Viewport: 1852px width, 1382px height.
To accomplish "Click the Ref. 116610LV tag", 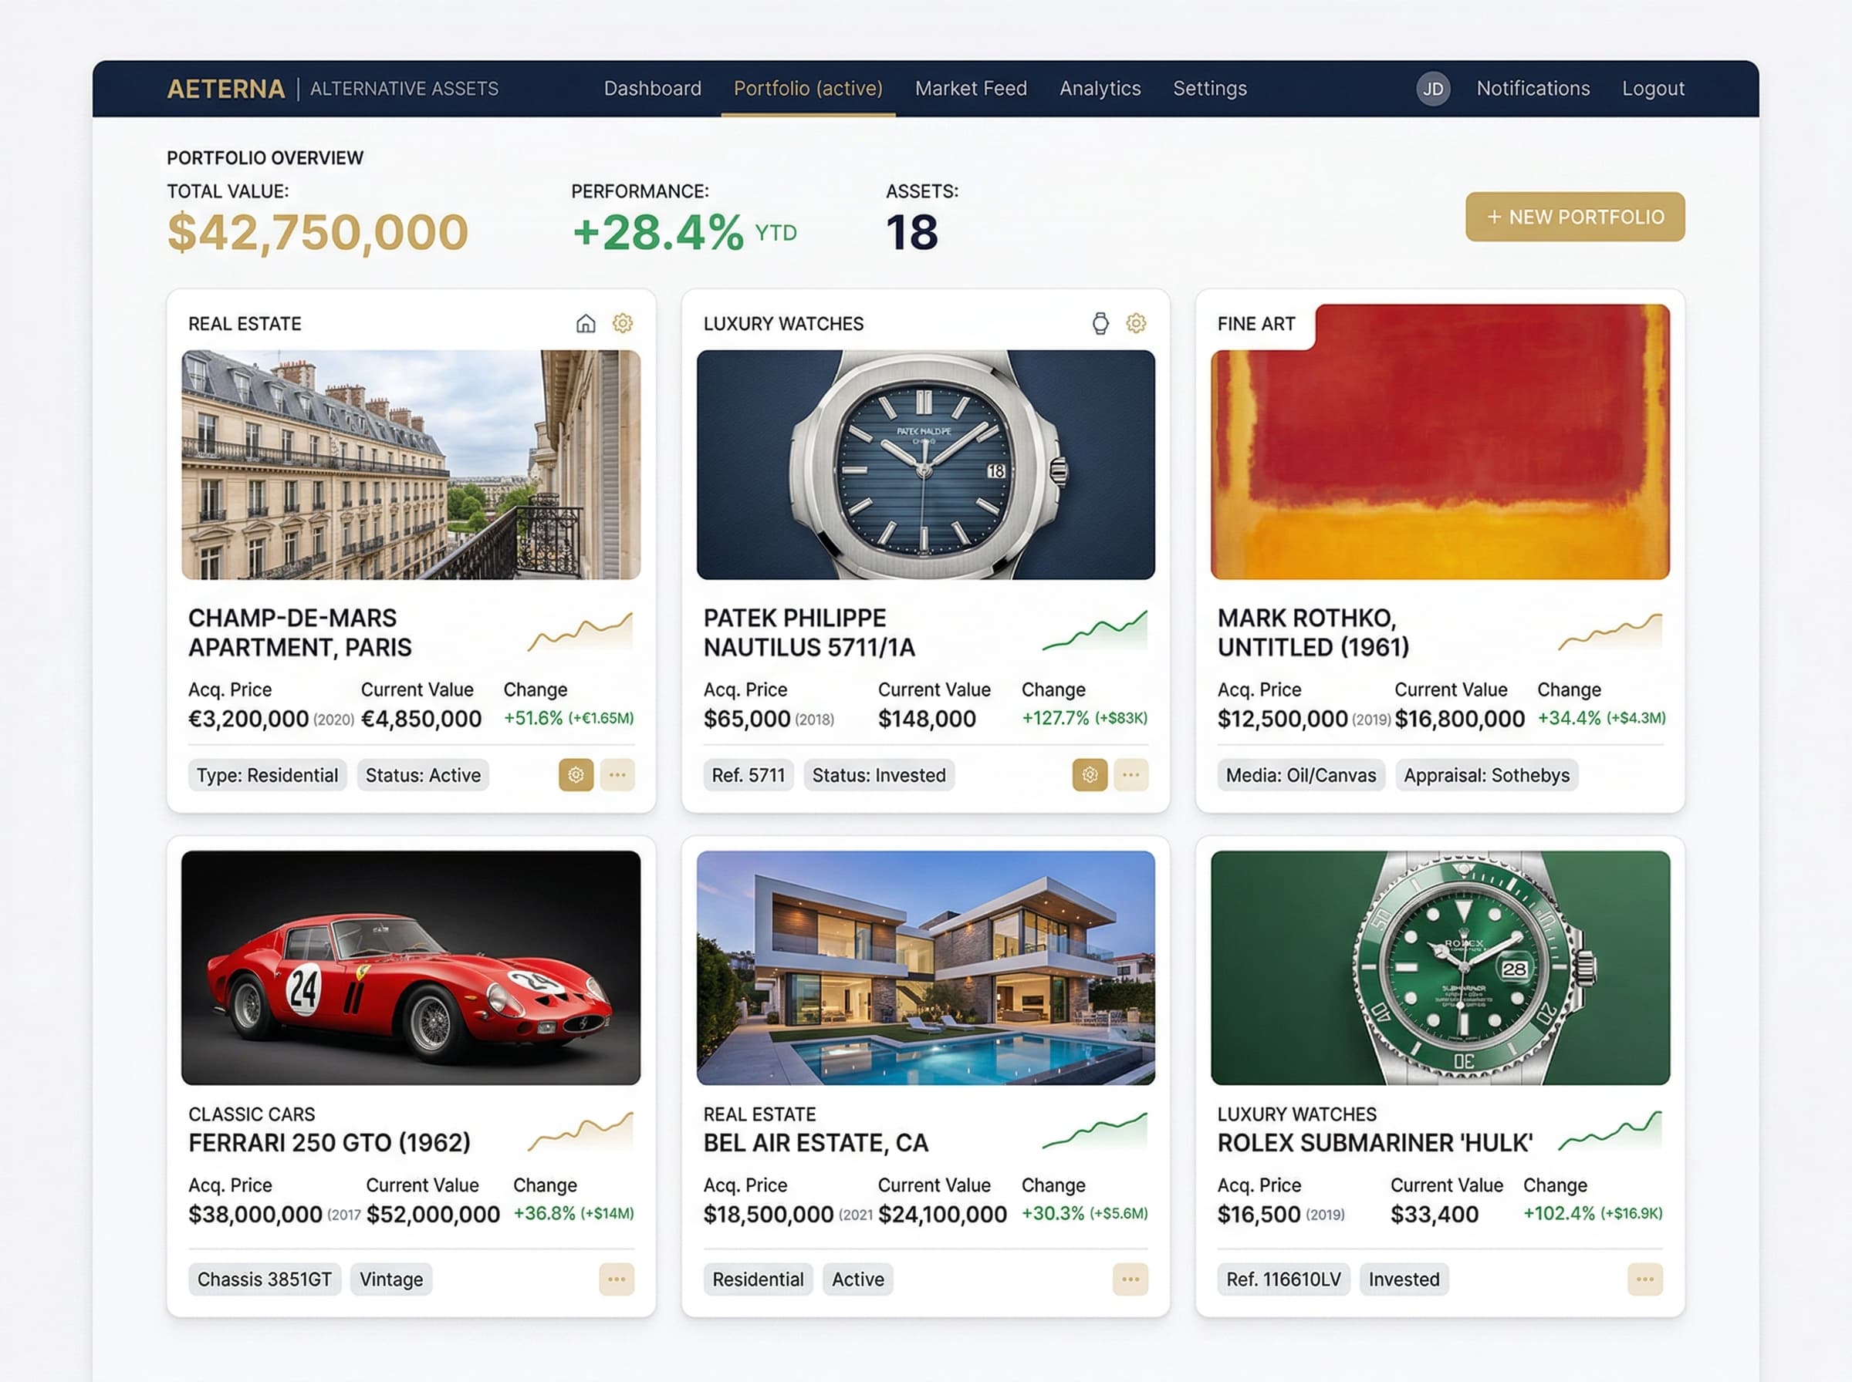I will (x=1284, y=1279).
